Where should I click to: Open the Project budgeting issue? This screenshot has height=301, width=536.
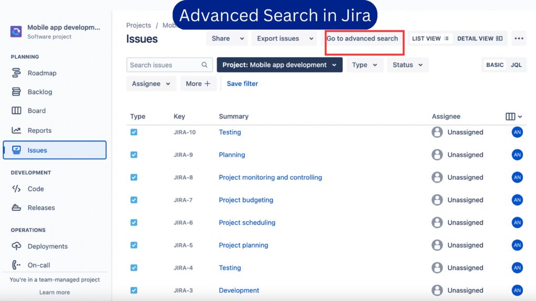(246, 200)
